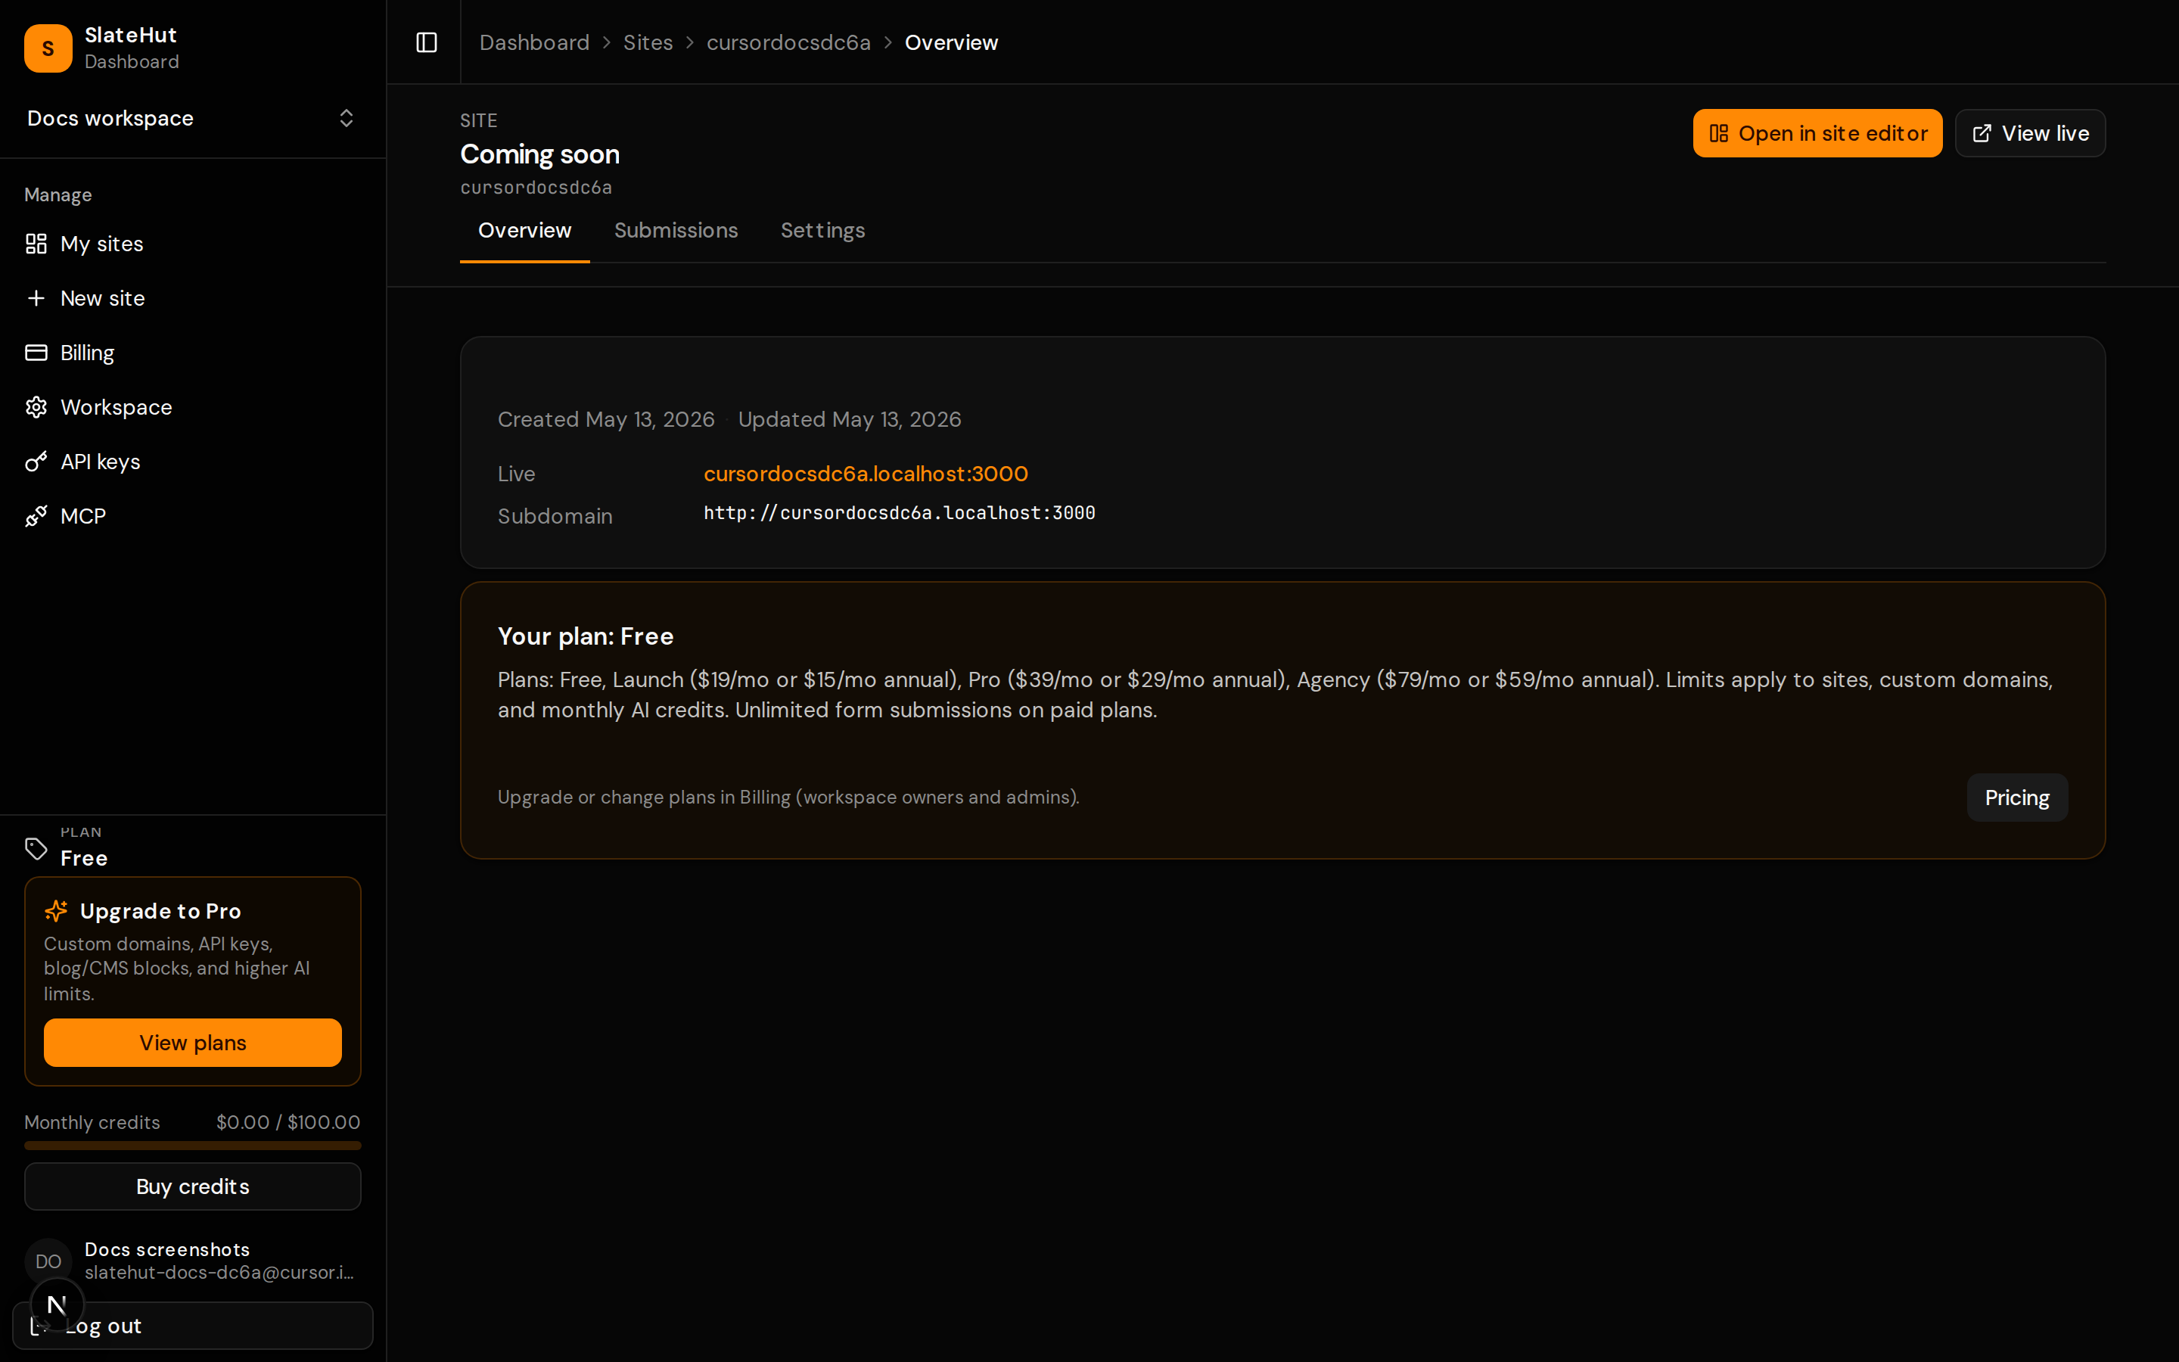Click the layout icon in Open in site editor

coord(1718,133)
